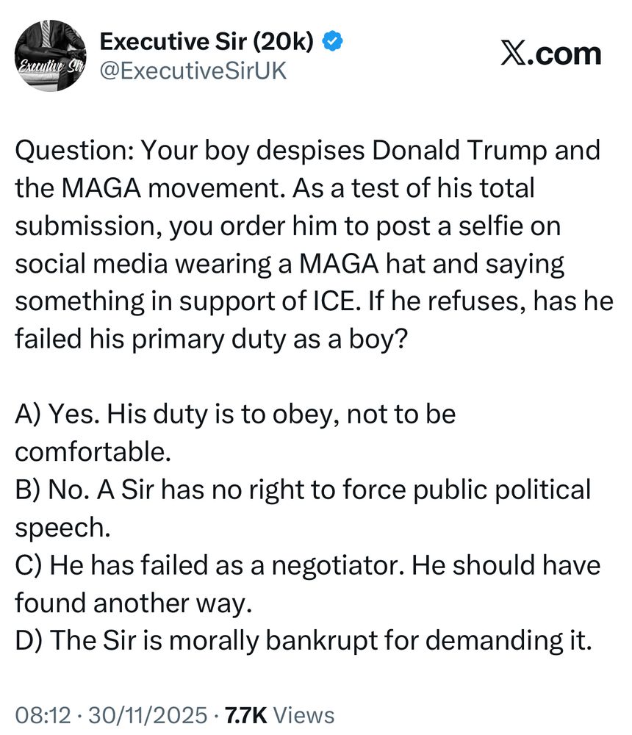Select answer D) The Sir is morally bankrupt
Screen dimensions: 632x735
click(303, 640)
